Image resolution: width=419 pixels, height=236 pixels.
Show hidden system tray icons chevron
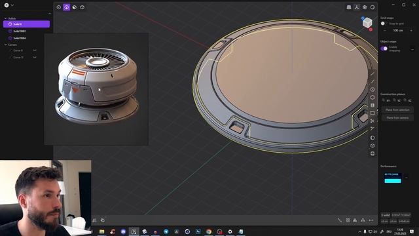click(359, 231)
